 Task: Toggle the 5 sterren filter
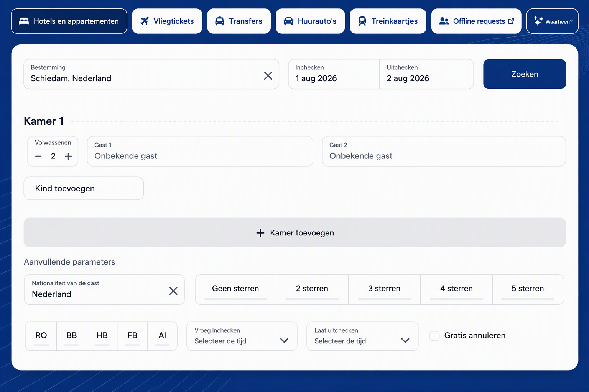528,289
